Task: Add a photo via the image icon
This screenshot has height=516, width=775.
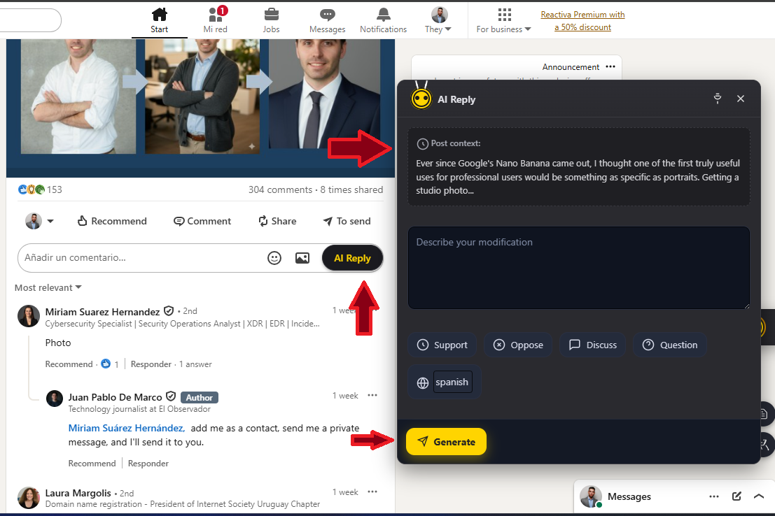Action: click(302, 258)
